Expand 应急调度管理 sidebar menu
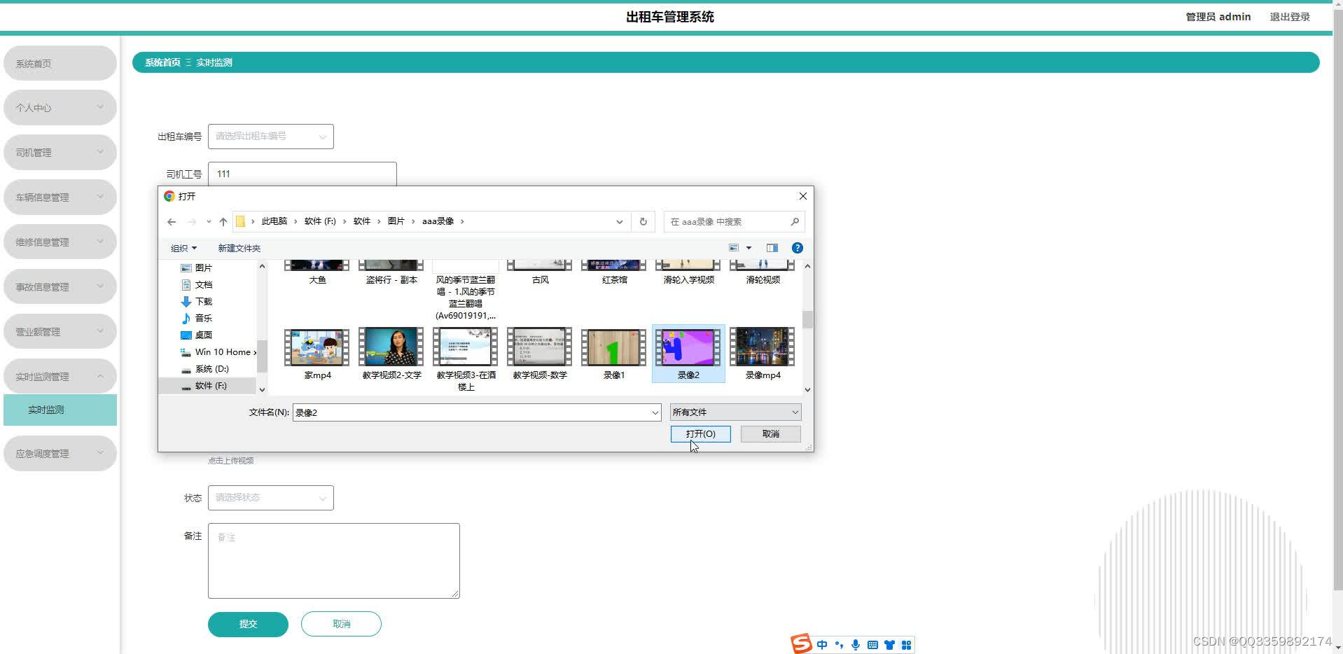 click(x=60, y=453)
